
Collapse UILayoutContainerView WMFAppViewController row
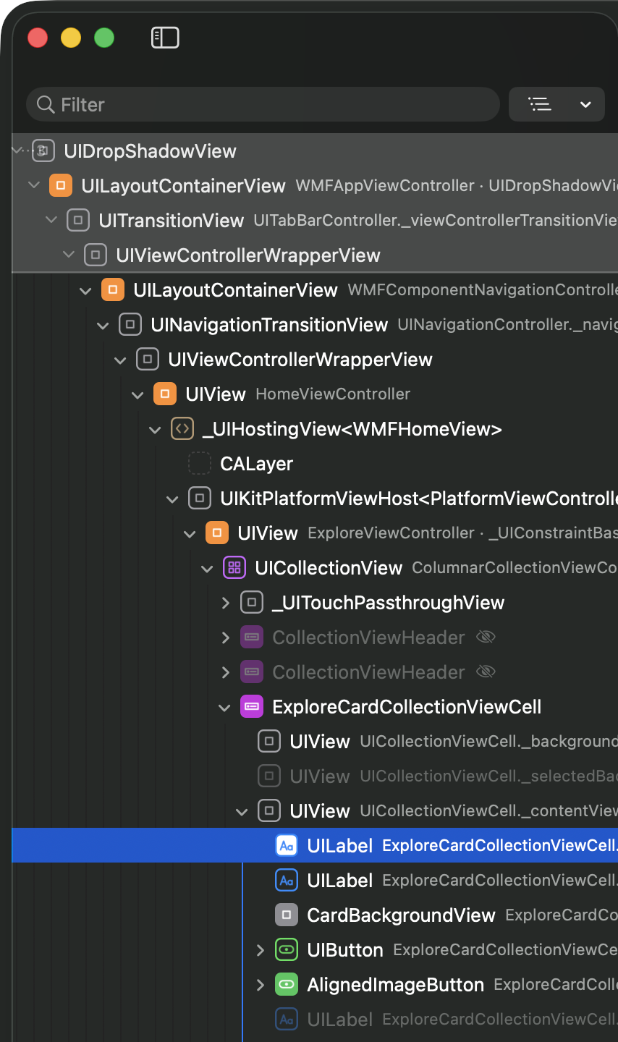tap(33, 185)
